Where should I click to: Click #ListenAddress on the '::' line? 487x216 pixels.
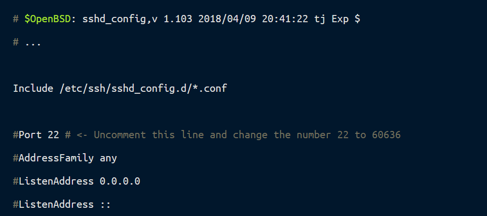point(53,204)
